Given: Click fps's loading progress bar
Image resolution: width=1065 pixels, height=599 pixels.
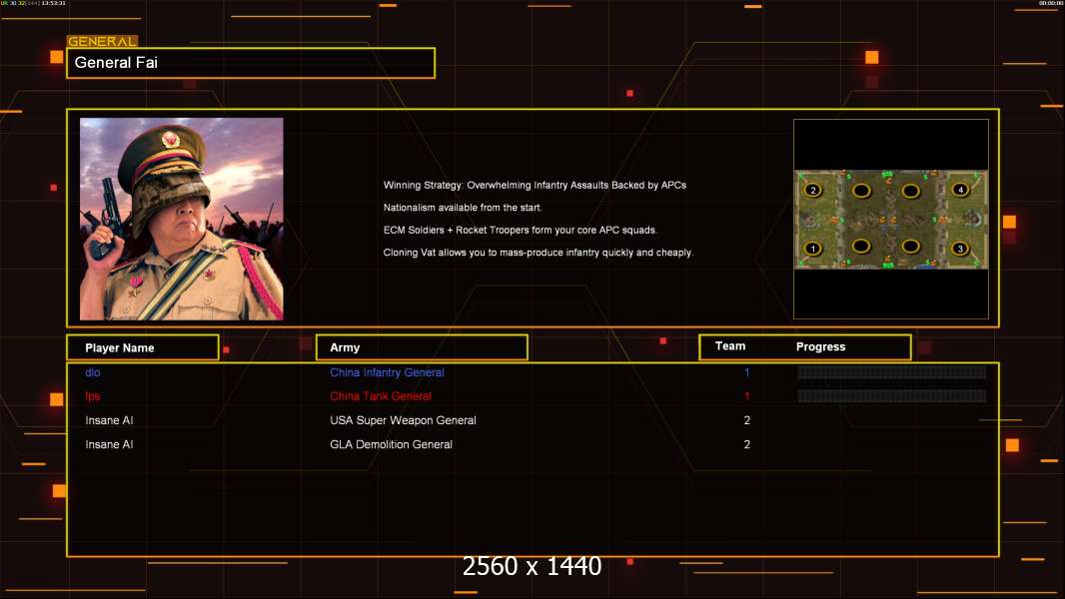Looking at the screenshot, I should pyautogui.click(x=892, y=396).
